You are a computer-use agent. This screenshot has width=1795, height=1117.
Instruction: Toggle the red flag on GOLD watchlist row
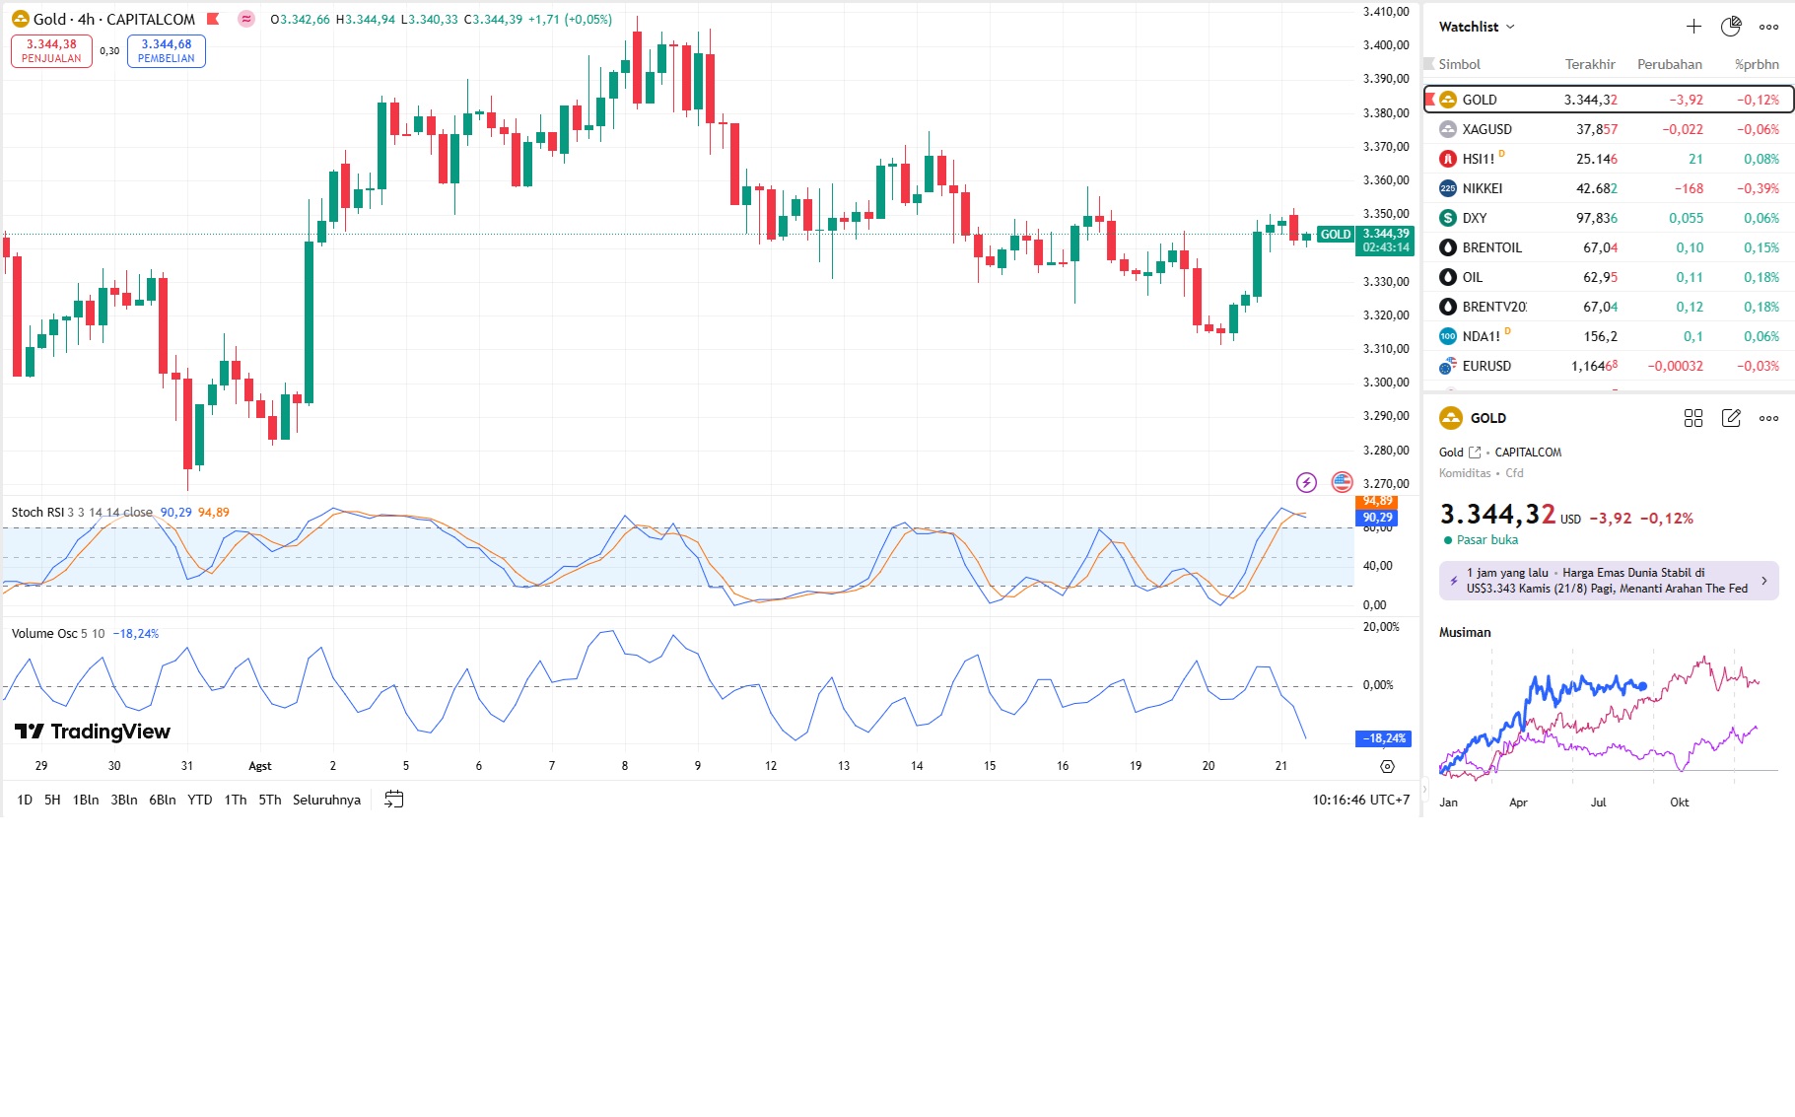click(1430, 100)
